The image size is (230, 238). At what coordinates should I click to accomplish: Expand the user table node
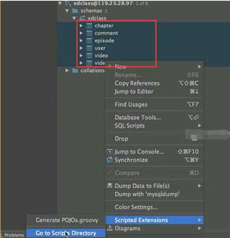(x=81, y=48)
